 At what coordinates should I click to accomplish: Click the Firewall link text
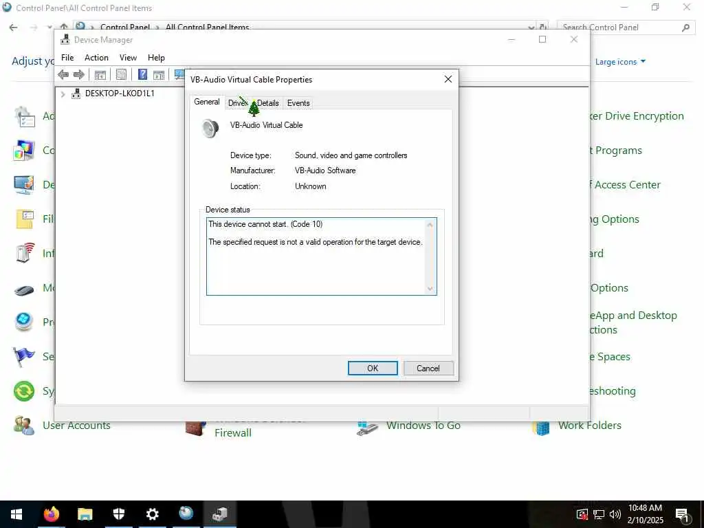[233, 433]
